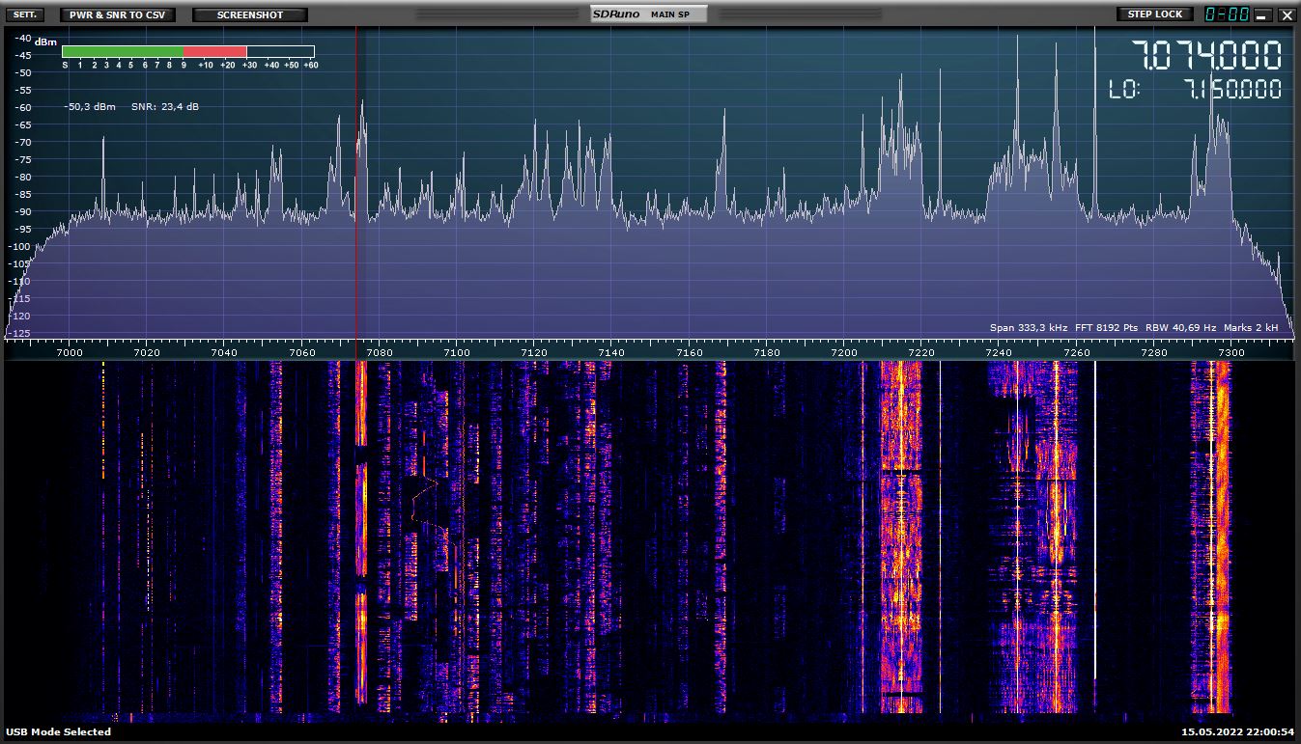Click the PWR & SNR TO CSV button
The image size is (1301, 744).
pos(118,14)
